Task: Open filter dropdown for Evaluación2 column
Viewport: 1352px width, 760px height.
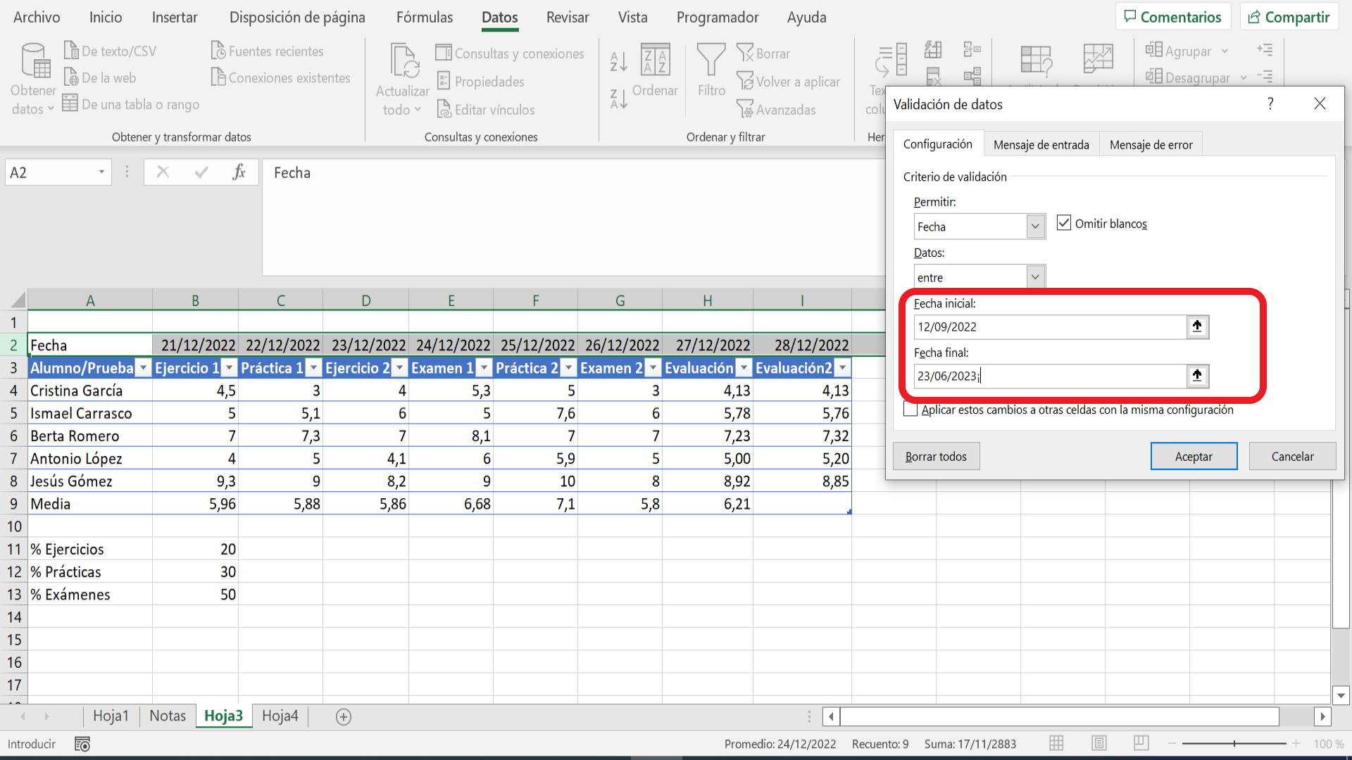Action: click(x=842, y=368)
